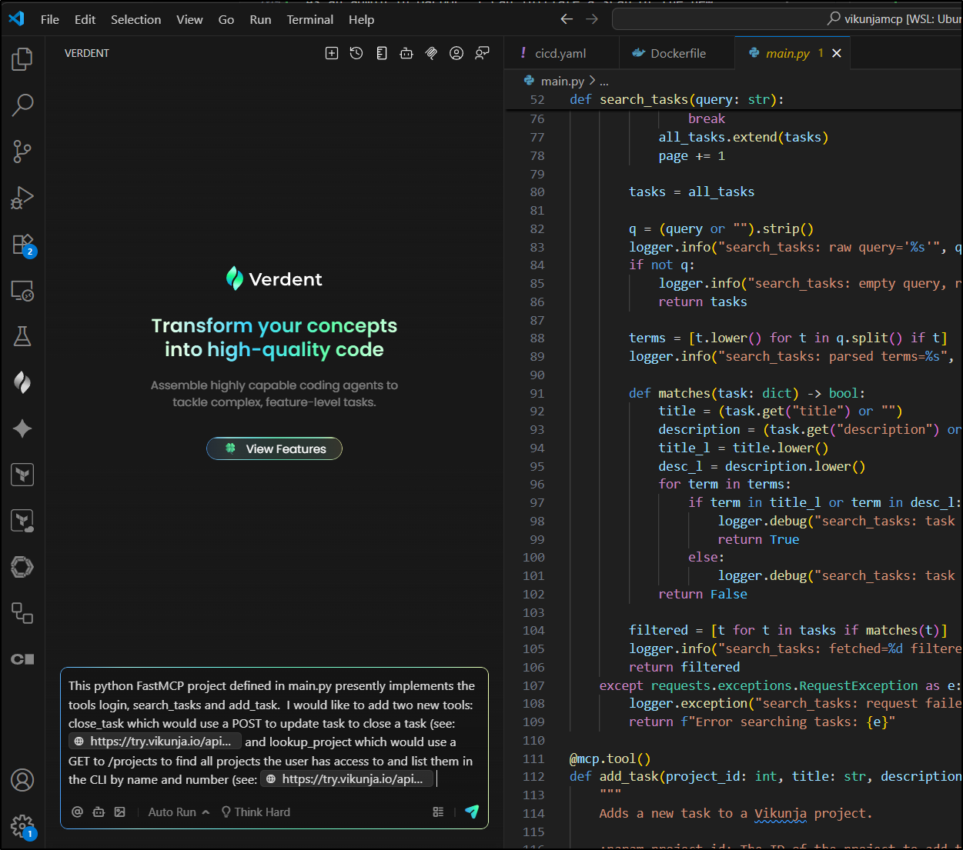Click the first try.vikunja.io link chip
This screenshot has height=850, width=963.
[155, 742]
